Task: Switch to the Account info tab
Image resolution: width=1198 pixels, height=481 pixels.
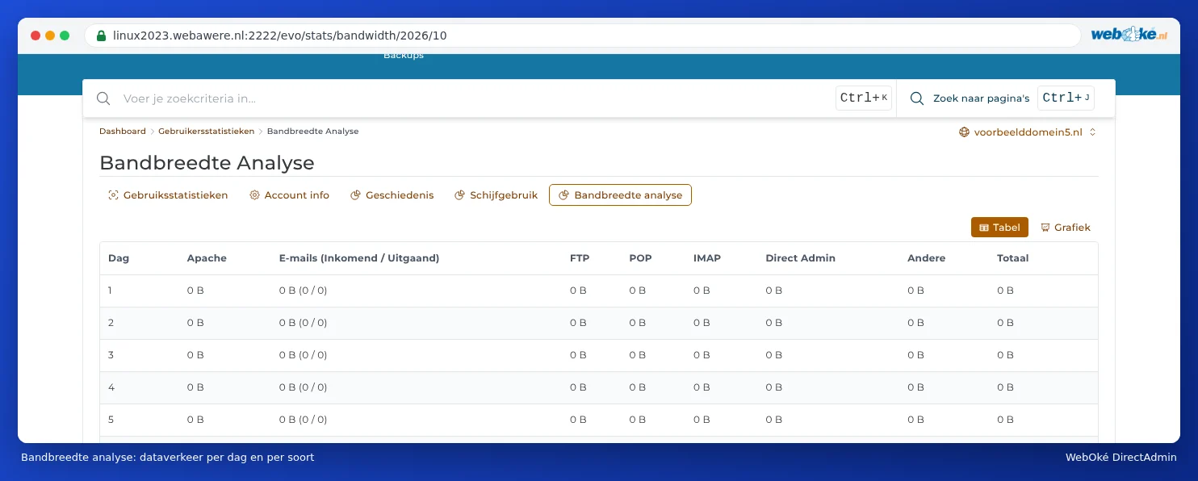Action: pyautogui.click(x=289, y=195)
